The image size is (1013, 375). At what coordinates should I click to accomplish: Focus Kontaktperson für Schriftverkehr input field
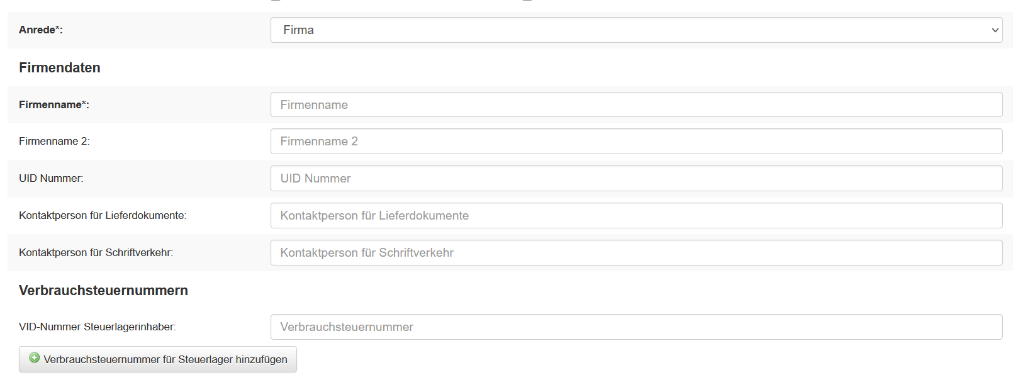pyautogui.click(x=635, y=253)
